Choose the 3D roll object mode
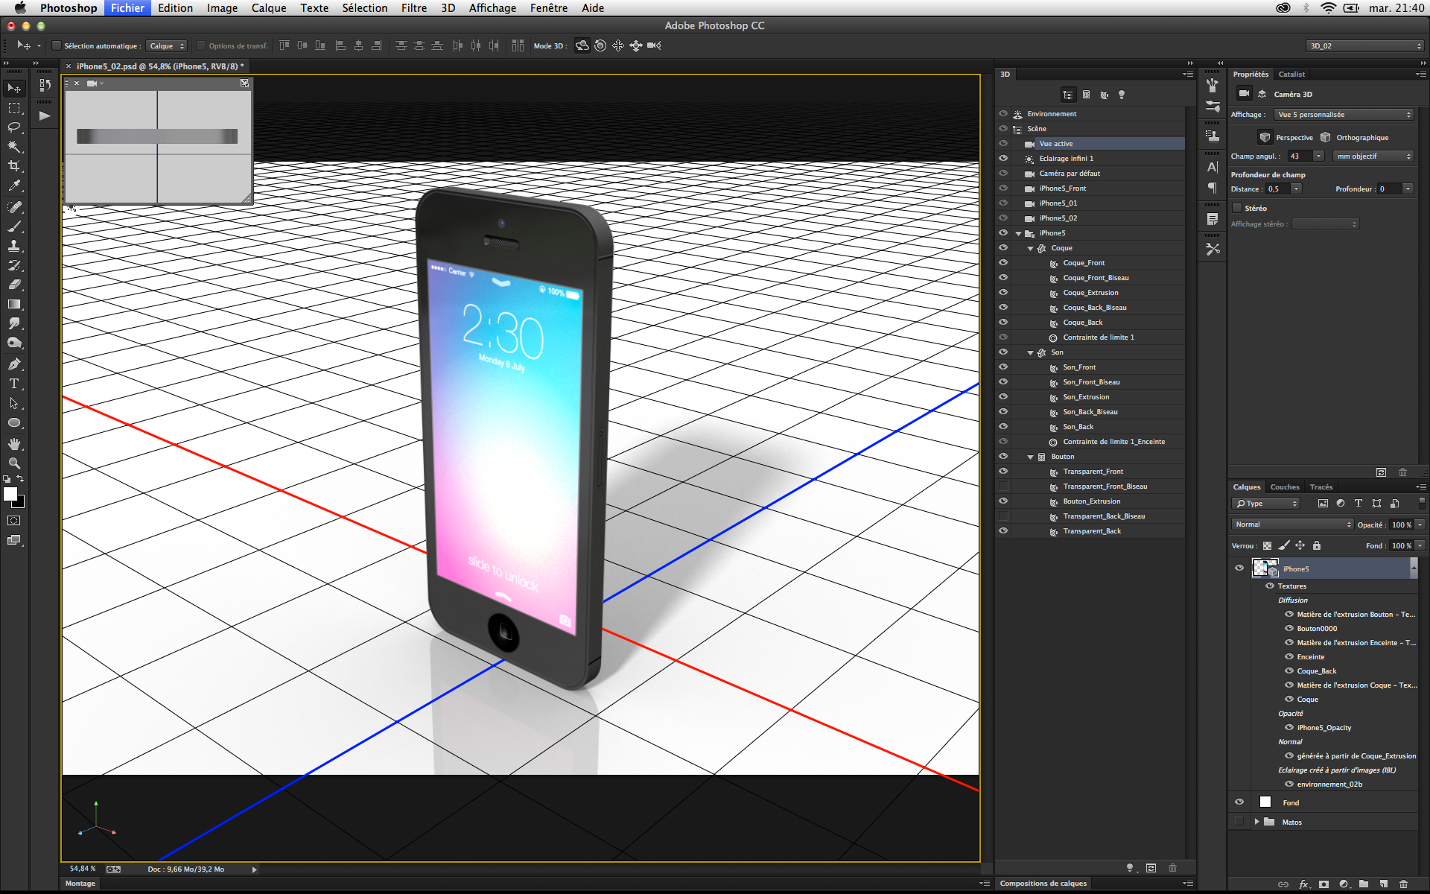The height and width of the screenshot is (894, 1430). click(600, 45)
